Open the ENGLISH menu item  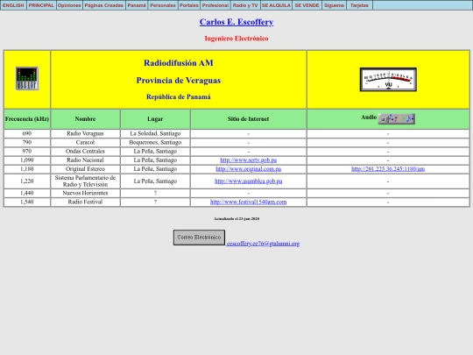(13, 5)
